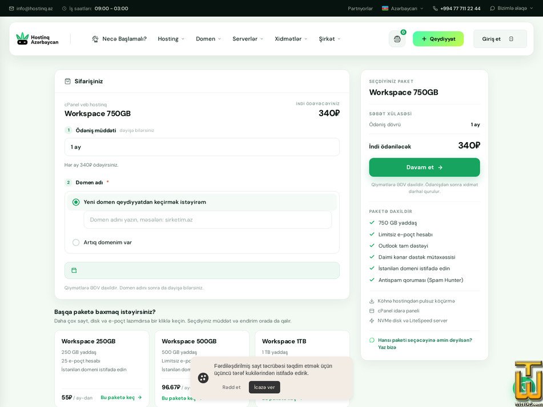
Task: Open the Ödəniş müddəti 1 ay dropdown
Action: [202, 147]
